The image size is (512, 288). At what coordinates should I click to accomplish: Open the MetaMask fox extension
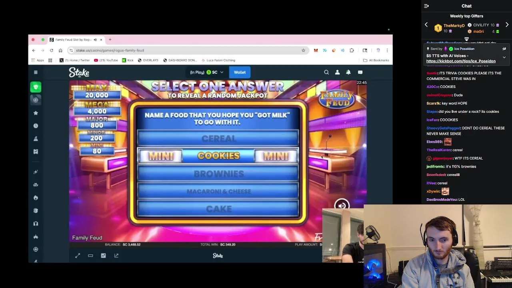point(316,50)
